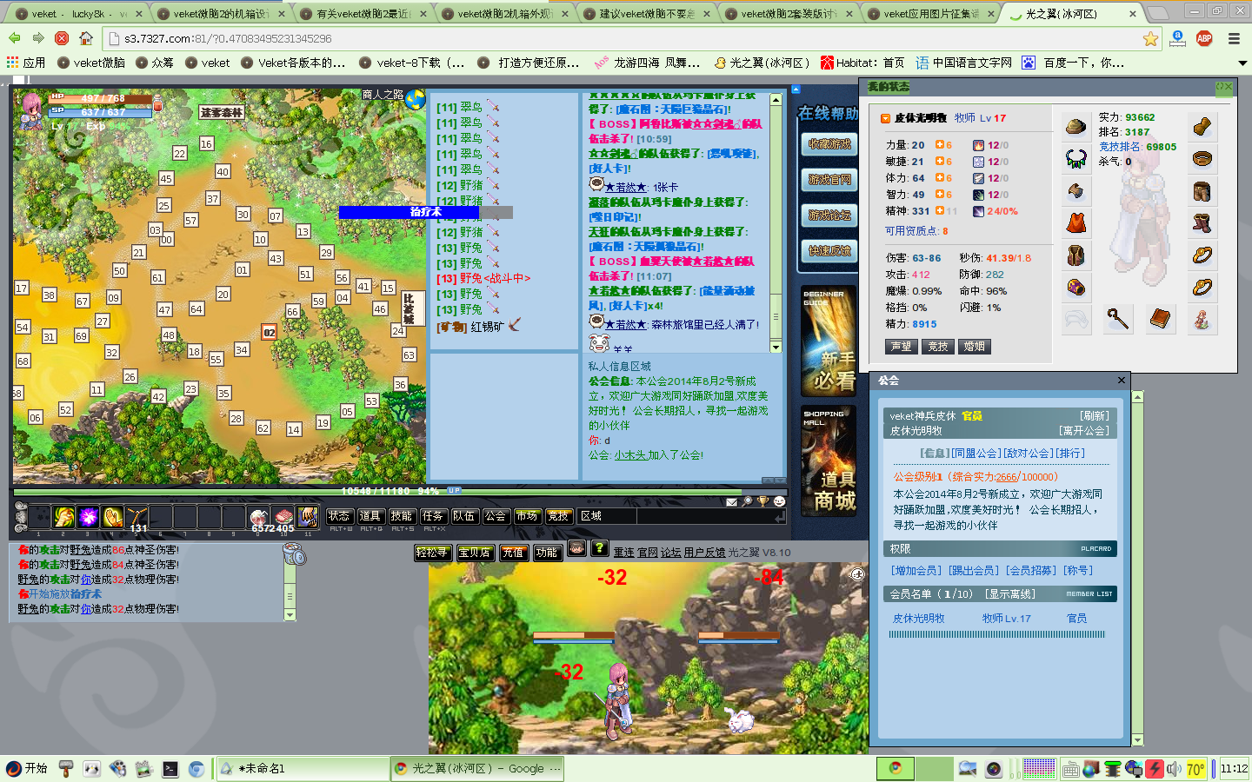Toggle orange dropdown beside character name
Viewport: 1252px width, 782px height.
(885, 118)
